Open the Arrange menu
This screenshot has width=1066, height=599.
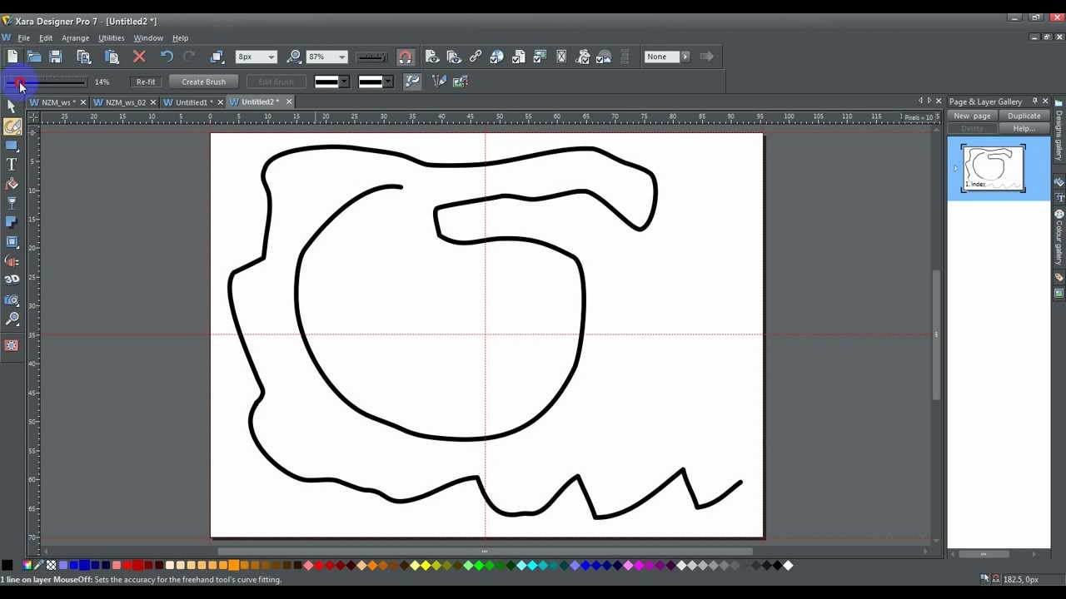[75, 37]
